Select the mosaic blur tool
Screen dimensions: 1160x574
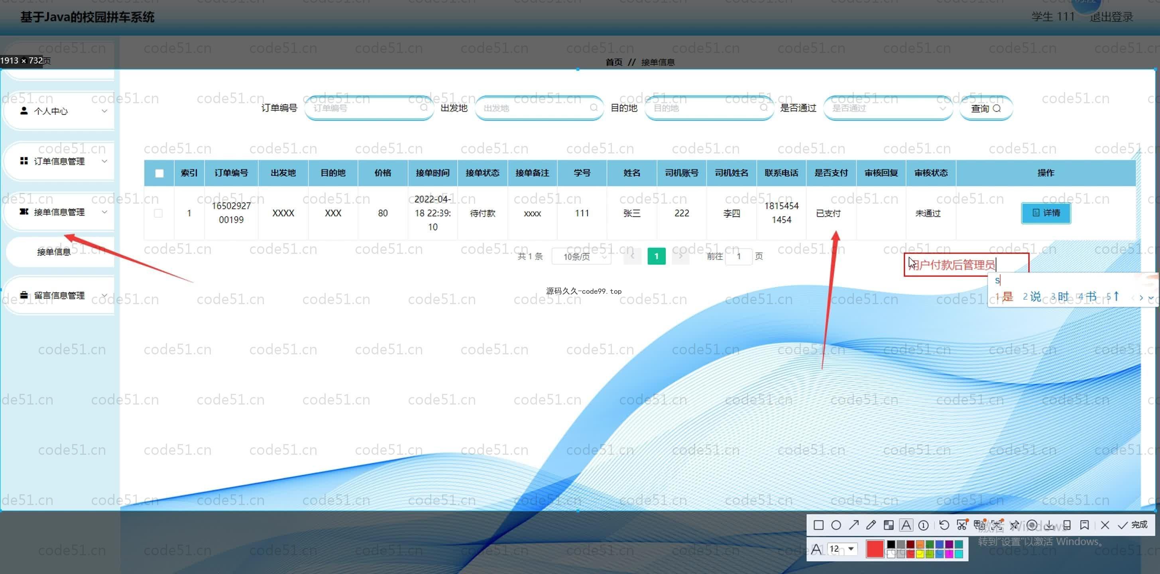tap(889, 525)
